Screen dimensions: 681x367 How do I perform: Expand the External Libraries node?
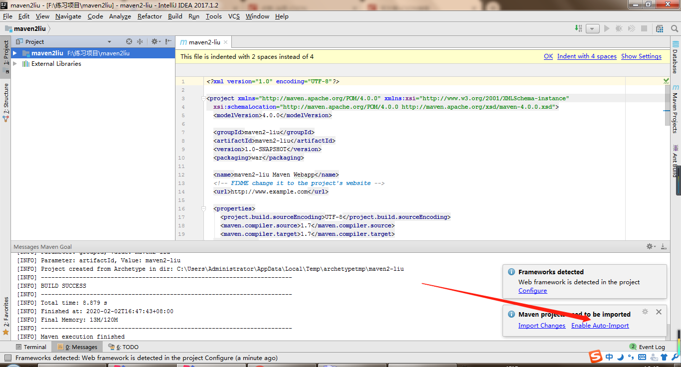tap(15, 64)
